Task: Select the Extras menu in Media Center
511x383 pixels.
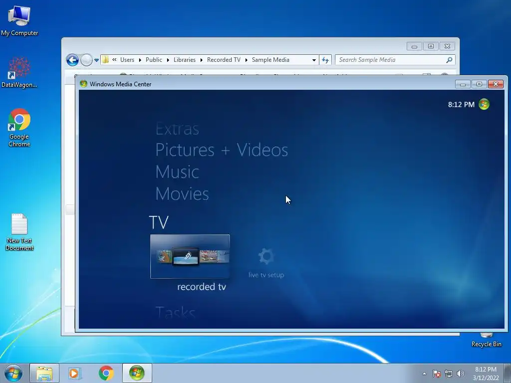Action: pos(177,129)
